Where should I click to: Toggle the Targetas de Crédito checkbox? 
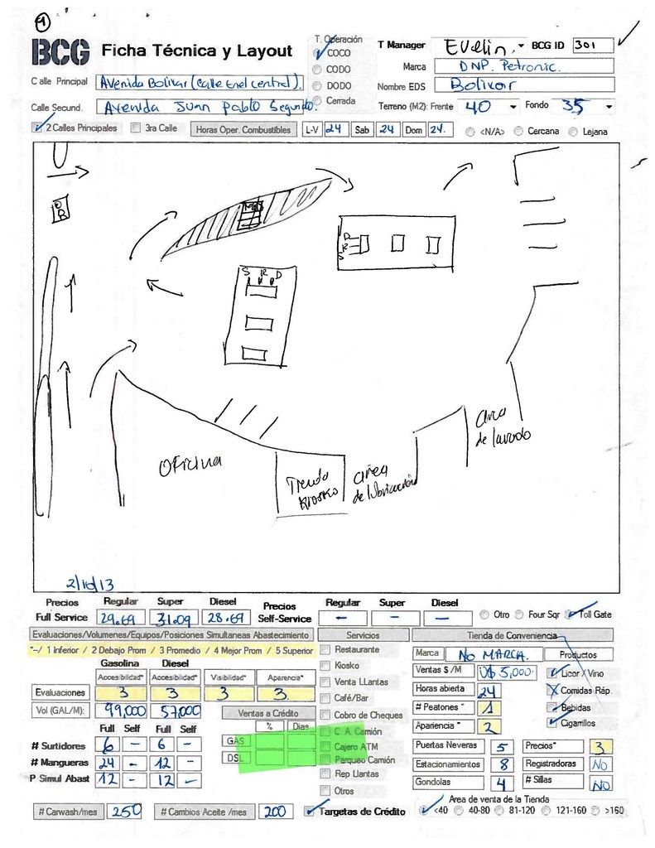[310, 812]
